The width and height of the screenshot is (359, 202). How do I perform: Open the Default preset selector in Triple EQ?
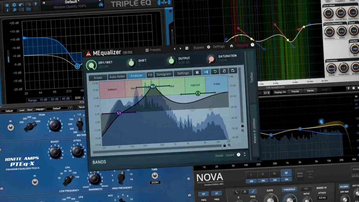click(x=71, y=2)
